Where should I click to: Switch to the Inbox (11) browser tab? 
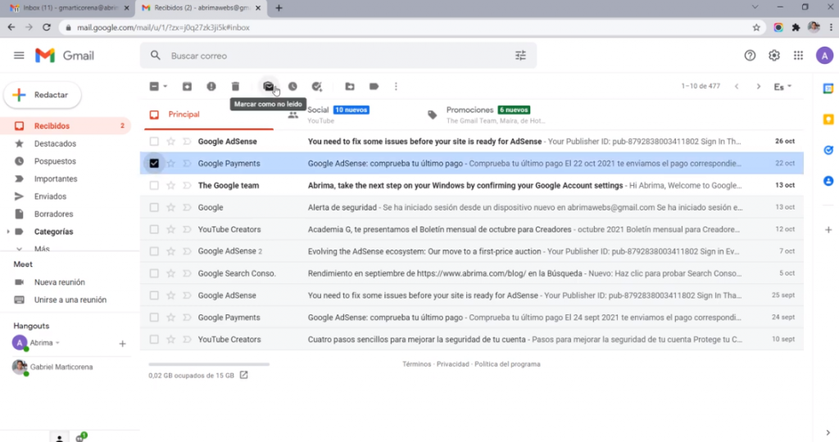point(70,8)
